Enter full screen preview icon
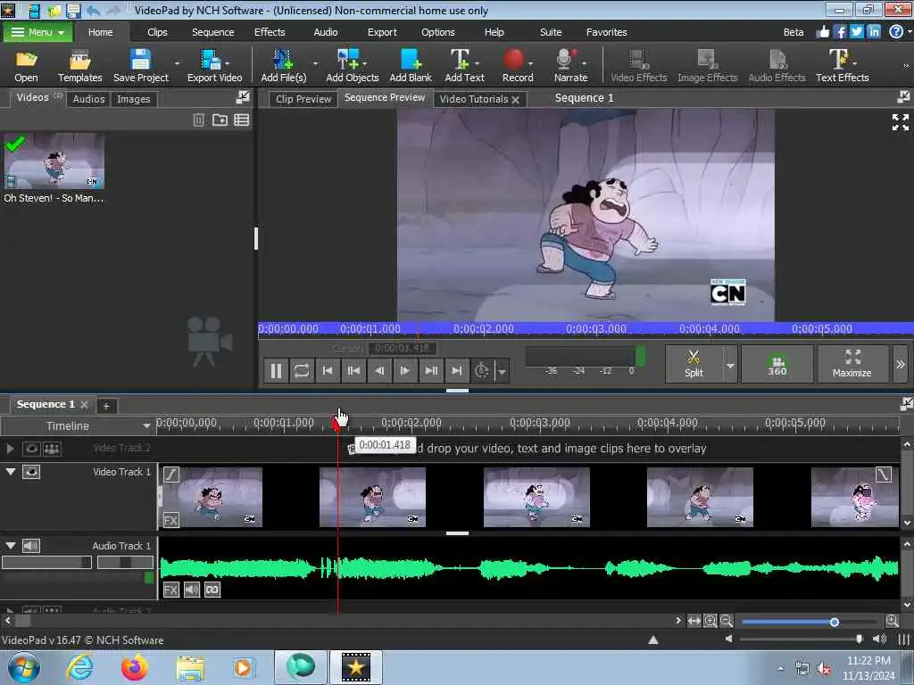 point(900,122)
